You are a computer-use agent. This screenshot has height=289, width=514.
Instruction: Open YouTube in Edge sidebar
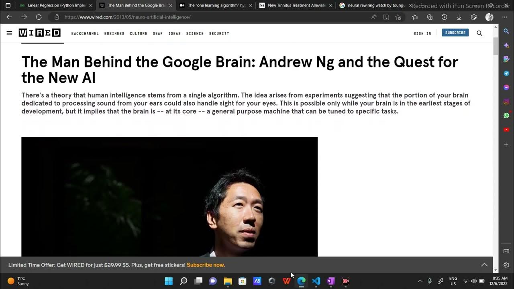click(506, 130)
